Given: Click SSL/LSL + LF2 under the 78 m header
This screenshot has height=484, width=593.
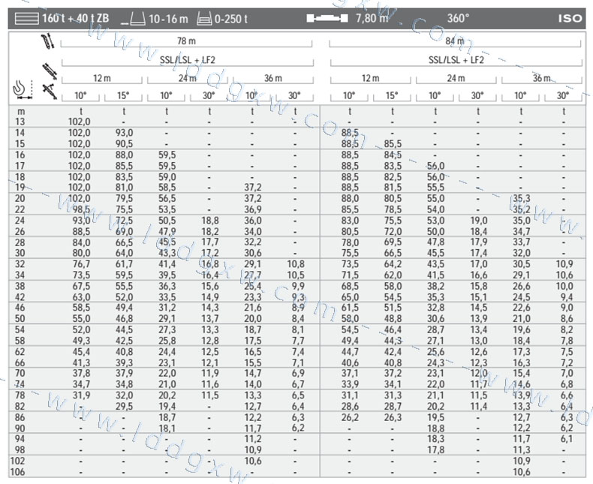Looking at the screenshot, I should 188,60.
